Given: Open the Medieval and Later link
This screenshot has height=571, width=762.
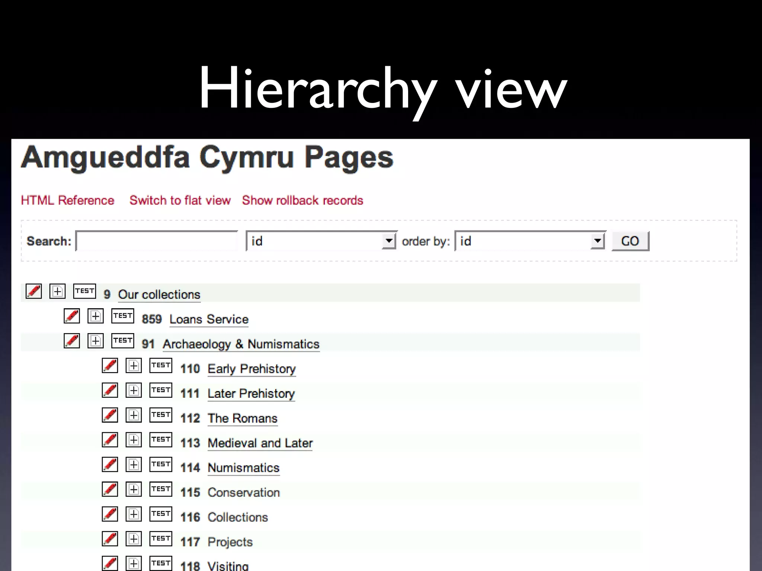Looking at the screenshot, I should pos(260,443).
